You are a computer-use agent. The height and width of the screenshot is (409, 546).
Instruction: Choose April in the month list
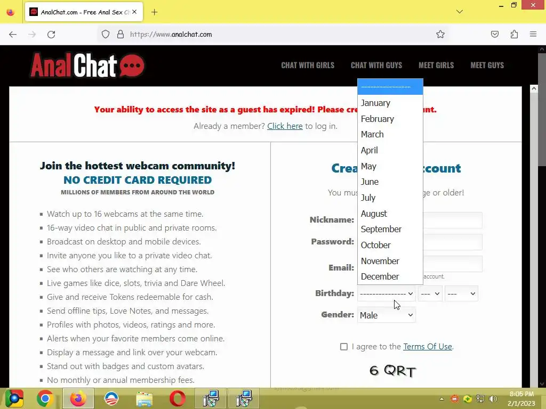click(390, 151)
